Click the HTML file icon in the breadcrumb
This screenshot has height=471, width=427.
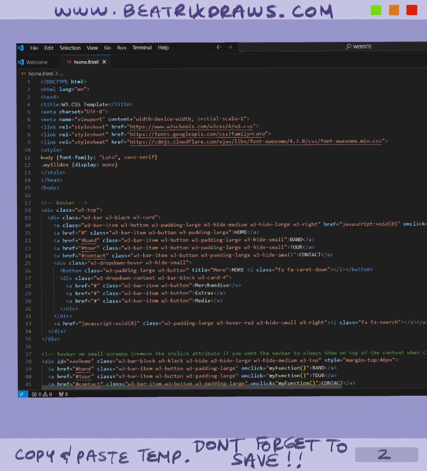pyautogui.click(x=24, y=73)
